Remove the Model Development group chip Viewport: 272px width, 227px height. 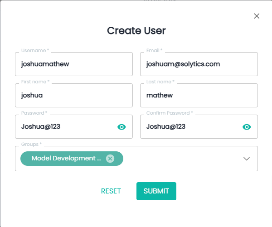pos(110,159)
